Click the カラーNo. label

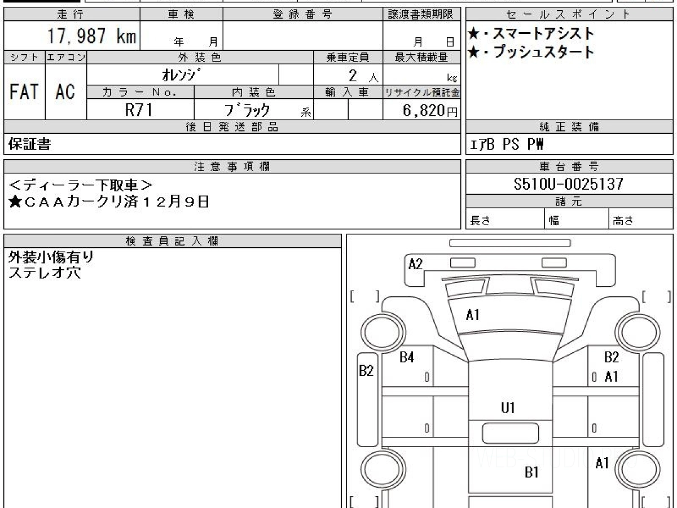point(140,92)
